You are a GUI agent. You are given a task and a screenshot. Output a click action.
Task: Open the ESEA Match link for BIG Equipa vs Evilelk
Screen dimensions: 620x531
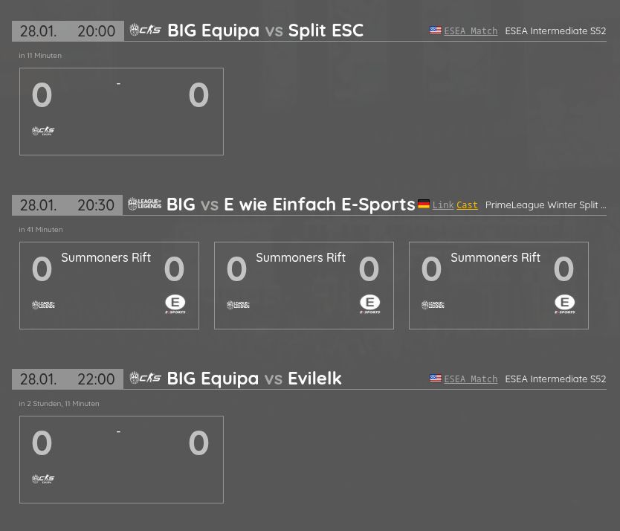pos(471,379)
